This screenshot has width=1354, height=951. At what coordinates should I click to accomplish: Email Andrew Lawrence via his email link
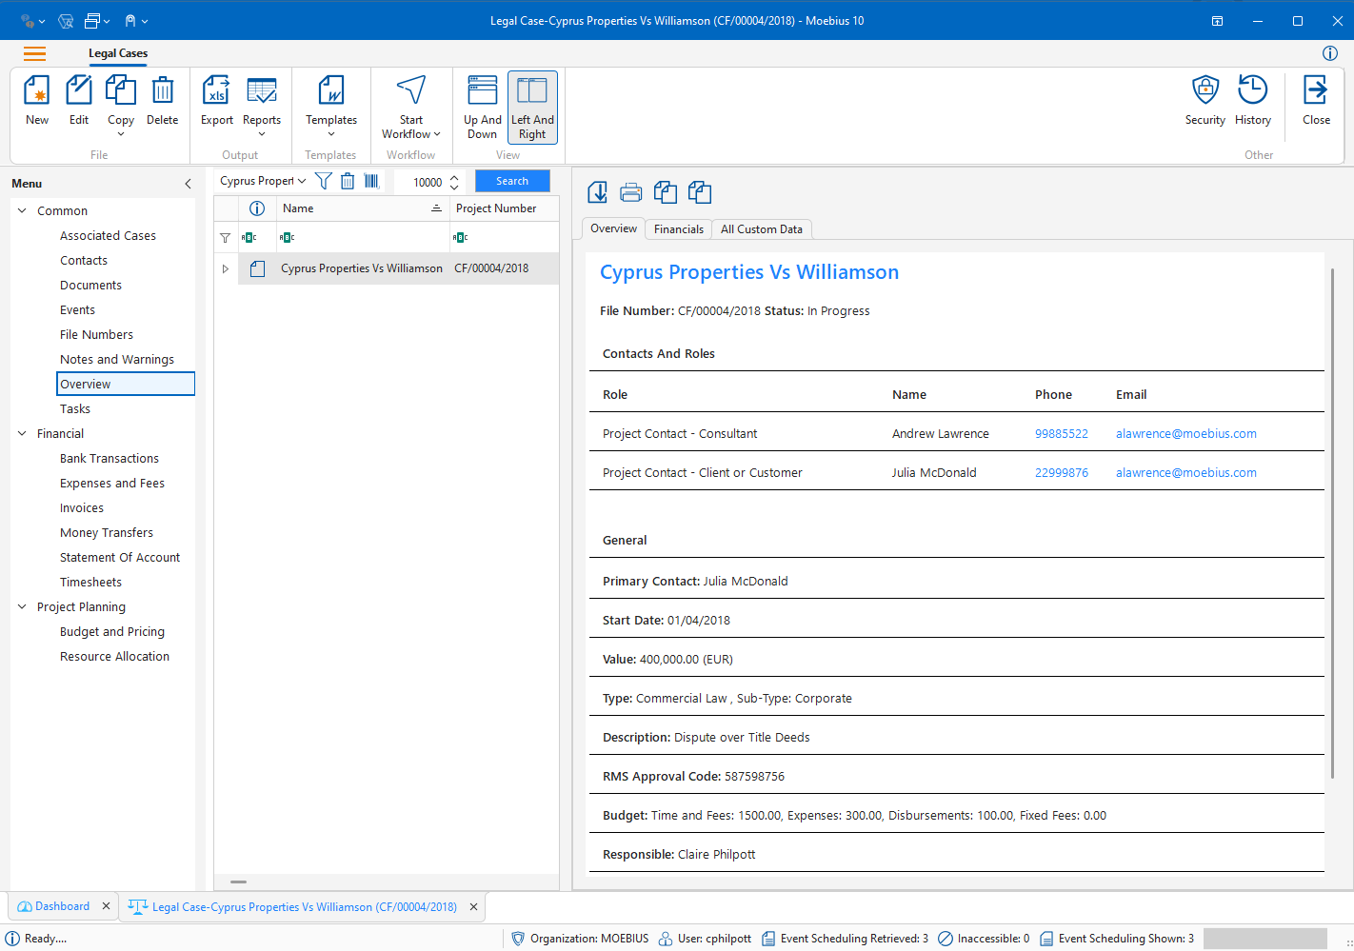pos(1185,433)
